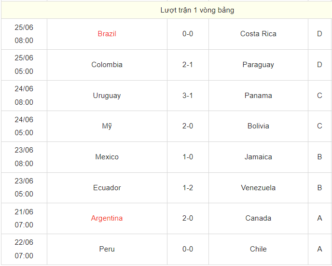Click the Colombia vs Paraguay 2-1 score
Image resolution: width=332 pixels, height=266 pixels.
click(x=188, y=65)
